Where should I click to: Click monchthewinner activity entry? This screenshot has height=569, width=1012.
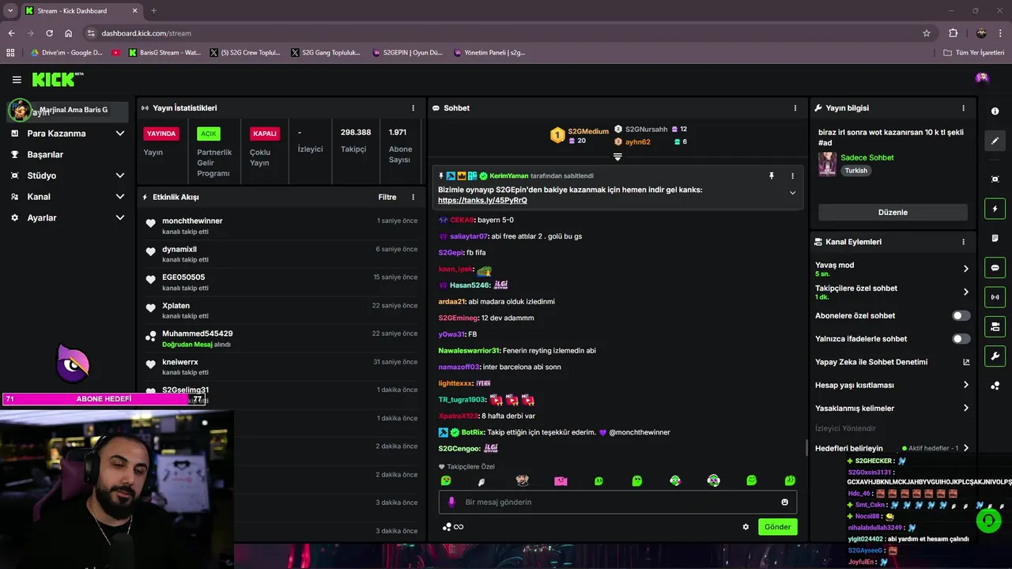coord(281,226)
